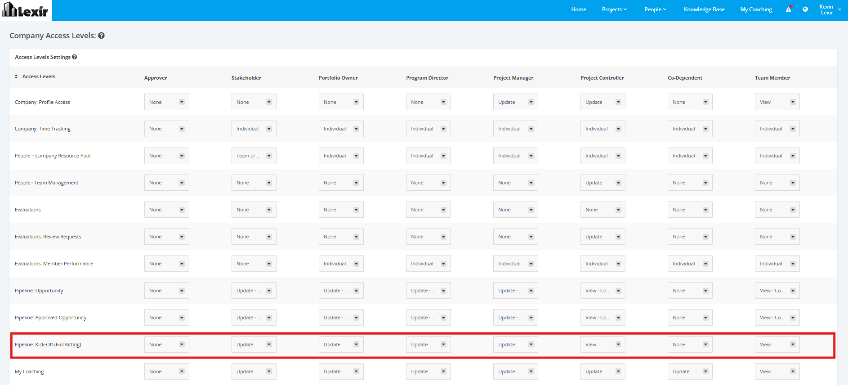Open Project Controller dropdown for People - Team Management
Screen dimensions: 848x385
pos(603,183)
